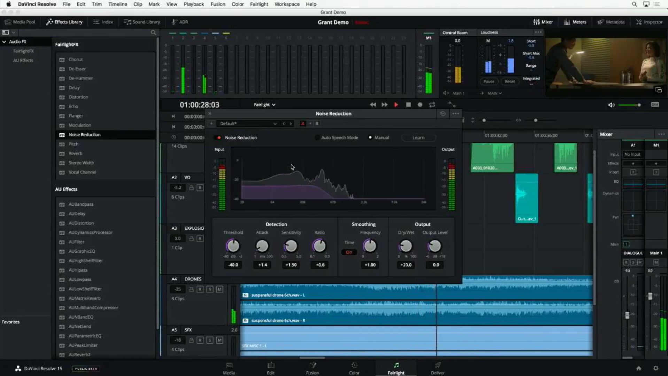The width and height of the screenshot is (668, 376).
Task: Adjust the monitor volume slider
Action: click(x=629, y=105)
